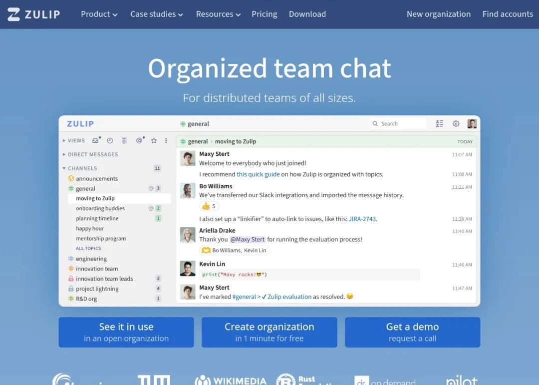Toggle the heart-hands reaction by Bo Williams
Viewport: 539px width, 385px height.
click(235, 250)
